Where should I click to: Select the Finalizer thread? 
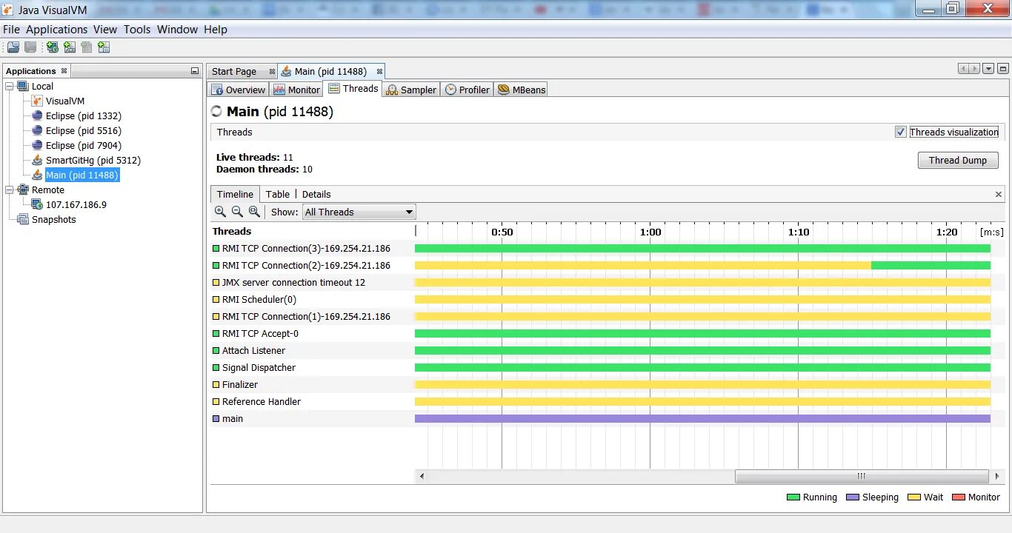pos(607,384)
